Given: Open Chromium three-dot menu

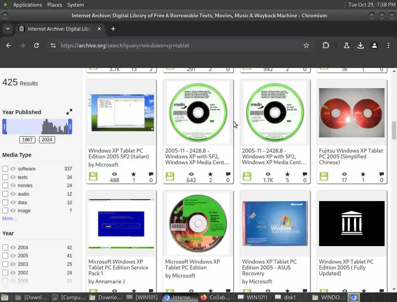Looking at the screenshot, I should pos(388,45).
